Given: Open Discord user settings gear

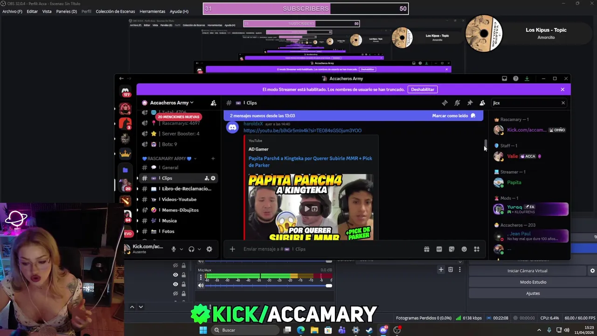Looking at the screenshot, I should point(209,249).
